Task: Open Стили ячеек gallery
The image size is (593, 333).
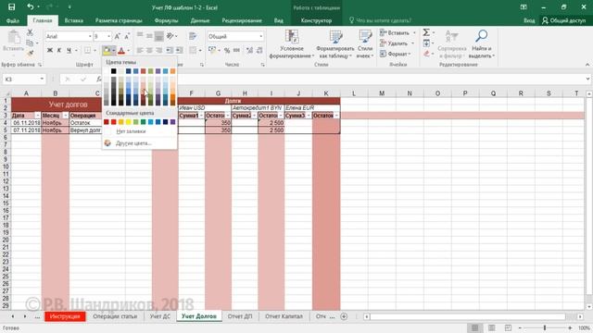Action: point(365,43)
